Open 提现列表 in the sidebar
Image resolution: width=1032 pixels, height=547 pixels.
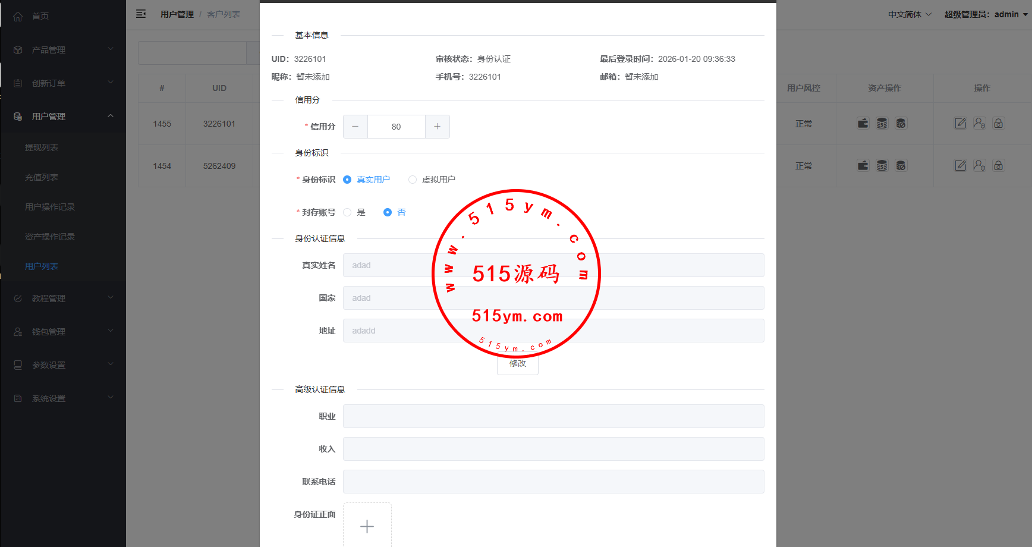point(42,147)
